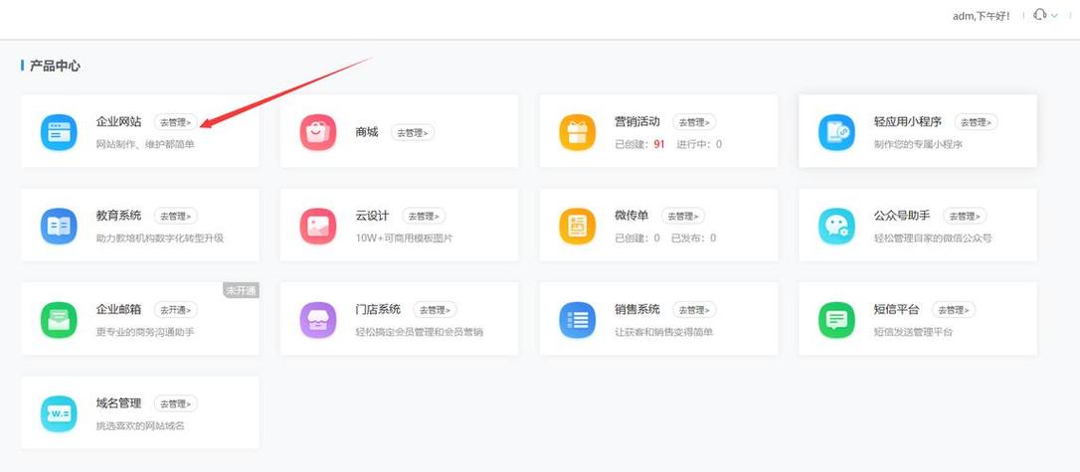Open 去管理 for 轻应用小程序
This screenshot has width=1080, height=472.
[x=976, y=122]
